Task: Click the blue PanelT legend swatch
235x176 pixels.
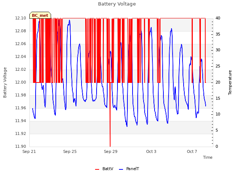Action: click(x=121, y=169)
